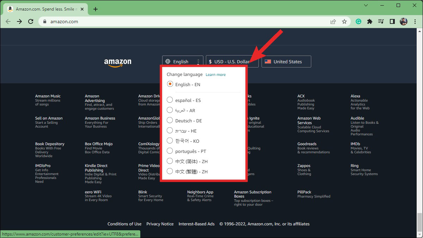Image resolution: width=423 pixels, height=238 pixels.
Task: Open the Alexa Actionable Analytics link
Action: 360,102
